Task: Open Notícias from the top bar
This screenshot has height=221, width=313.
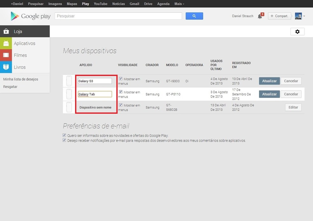Action: click(119, 4)
